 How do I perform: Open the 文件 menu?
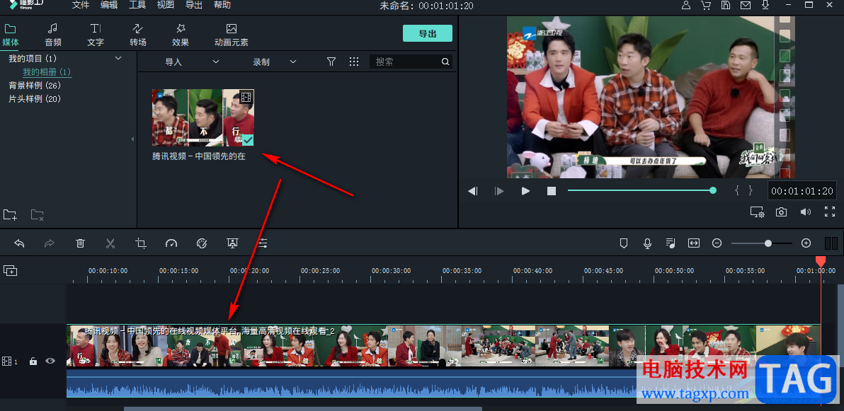[x=81, y=5]
